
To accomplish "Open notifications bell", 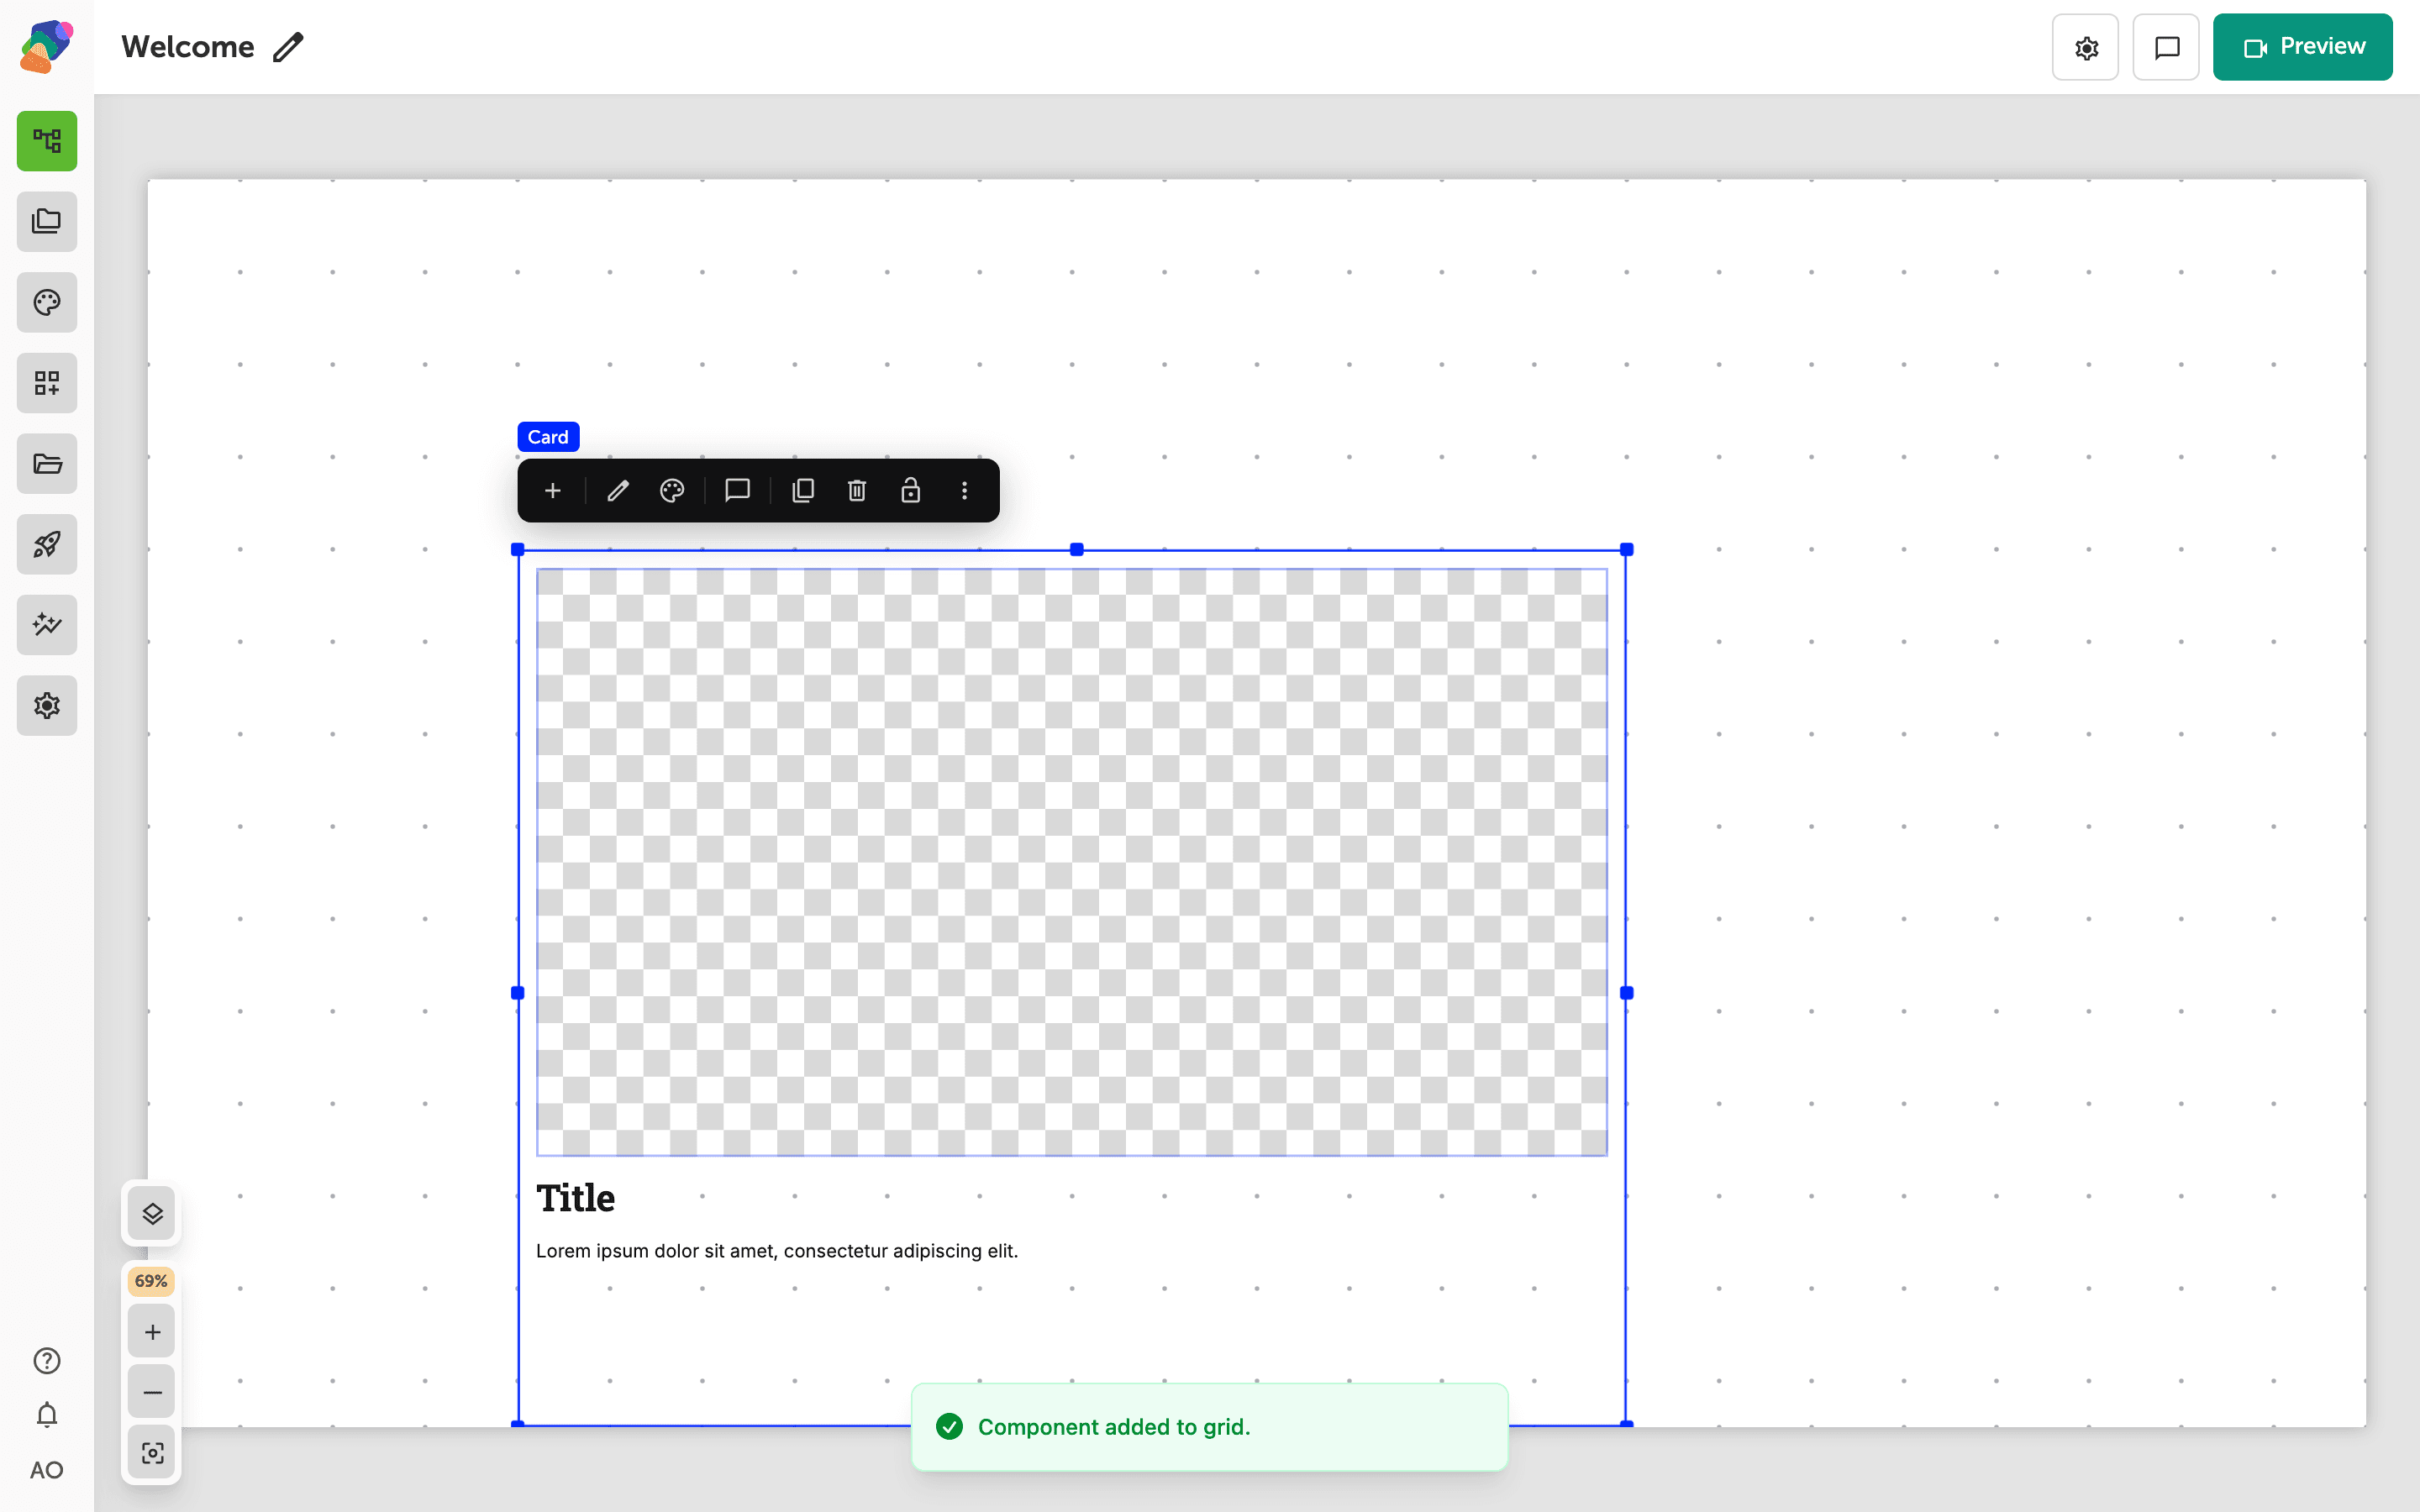I will click(47, 1415).
